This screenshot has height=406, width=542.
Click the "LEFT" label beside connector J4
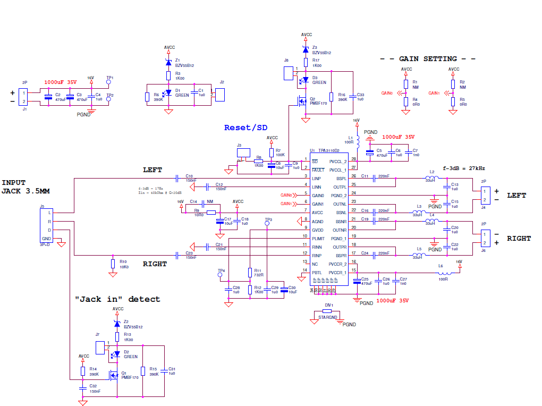pyautogui.click(x=516, y=196)
